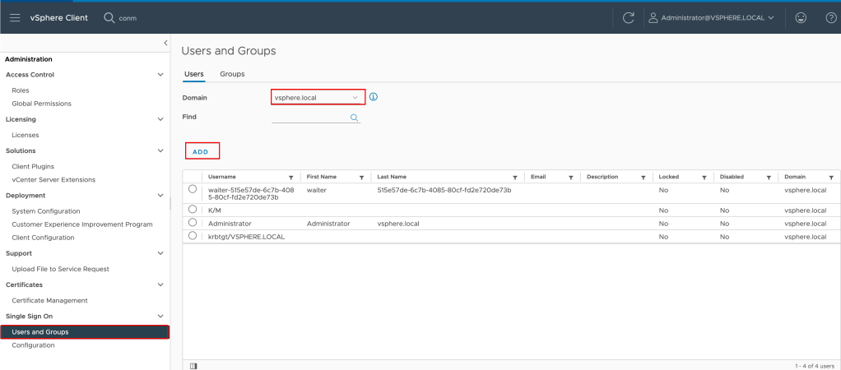841x370 pixels.
Task: Open the hamburger navigation menu
Action: click(x=15, y=18)
